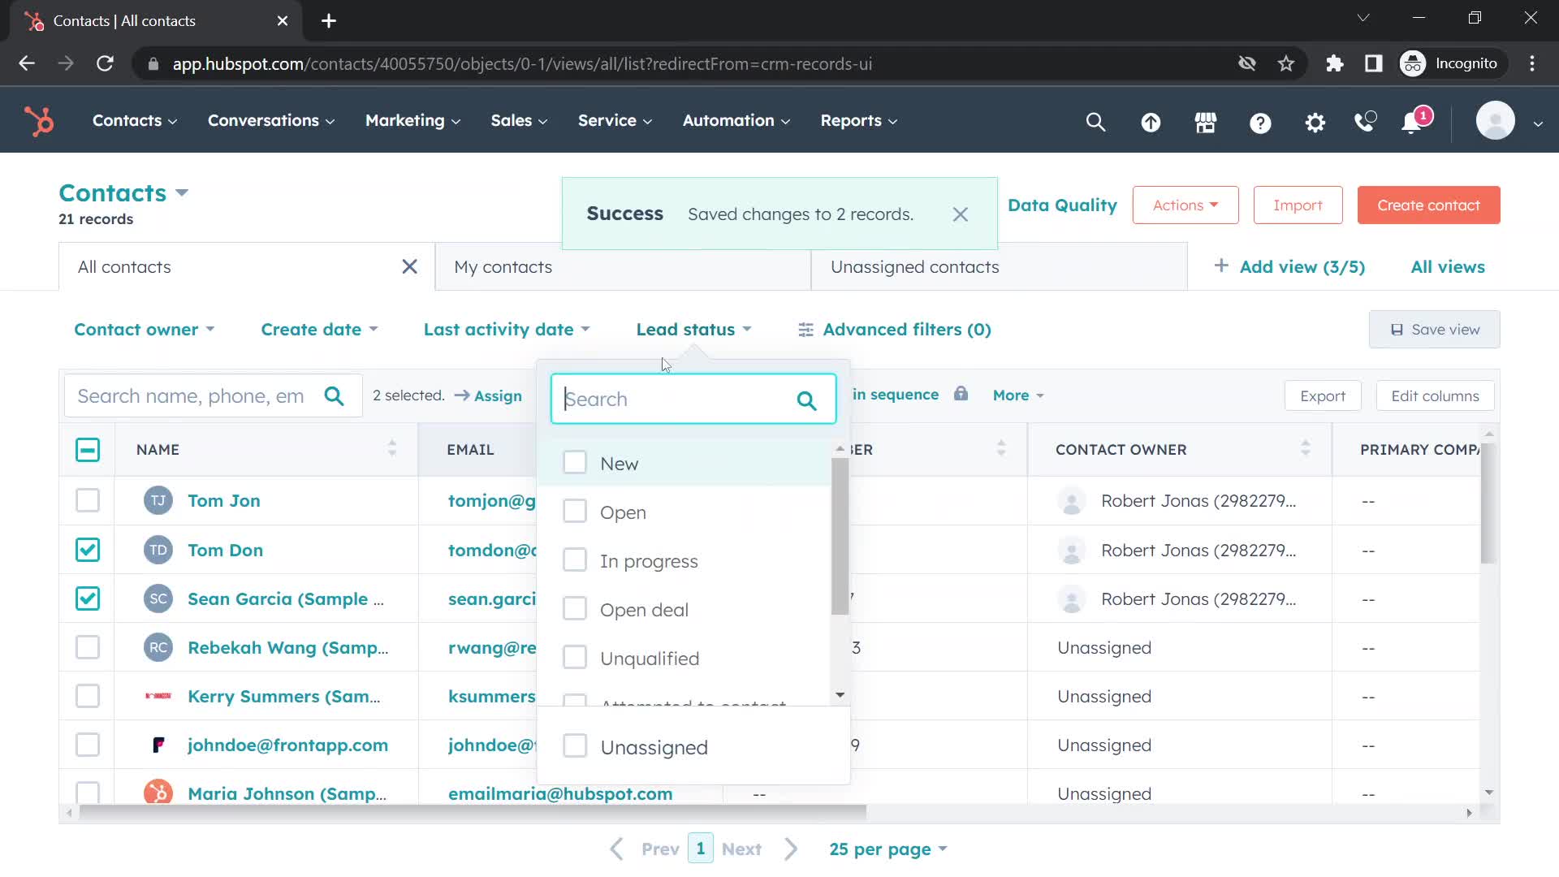This screenshot has height=877, width=1559.
Task: Click the help question mark icon
Action: pos(1259,121)
